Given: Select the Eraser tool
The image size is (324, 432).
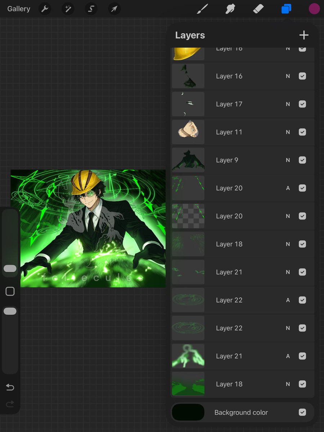Looking at the screenshot, I should click(258, 9).
